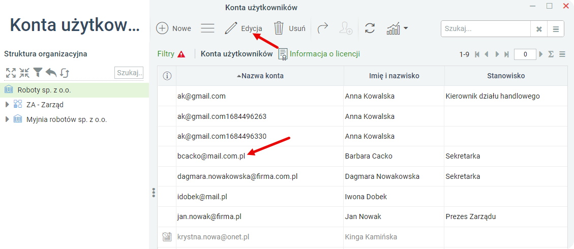The width and height of the screenshot is (574, 249).
Task: Select ZA - Zarząd tree item
Action: 45,105
